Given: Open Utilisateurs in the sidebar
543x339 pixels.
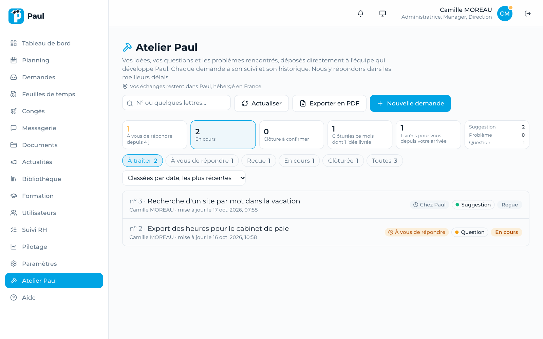Looking at the screenshot, I should tap(54, 213).
